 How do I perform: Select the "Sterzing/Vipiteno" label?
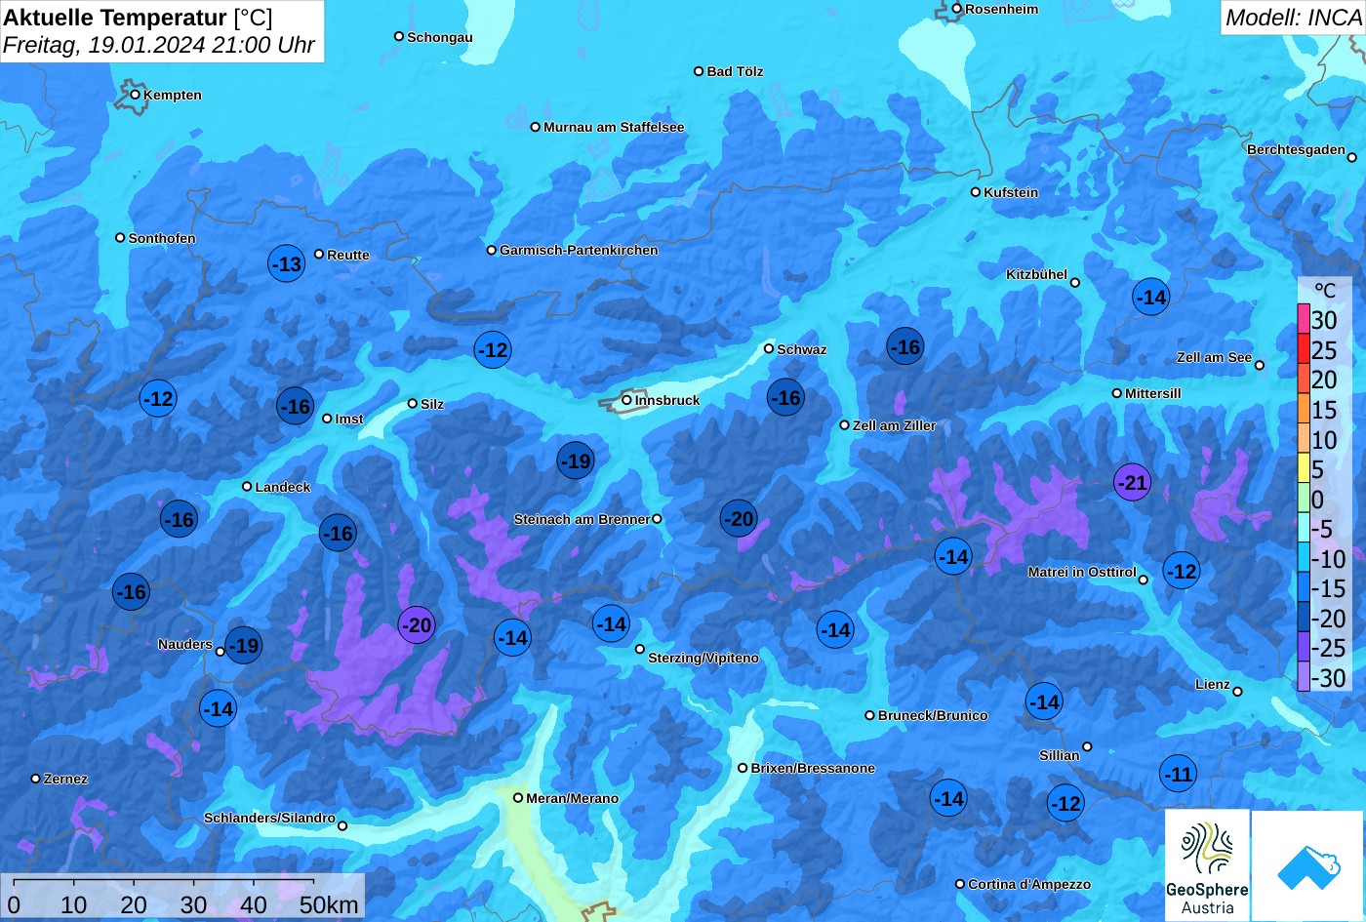click(703, 658)
